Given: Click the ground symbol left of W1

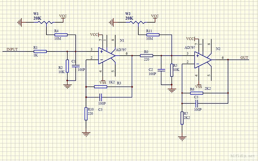Looking at the screenshot, I should point(20,22).
